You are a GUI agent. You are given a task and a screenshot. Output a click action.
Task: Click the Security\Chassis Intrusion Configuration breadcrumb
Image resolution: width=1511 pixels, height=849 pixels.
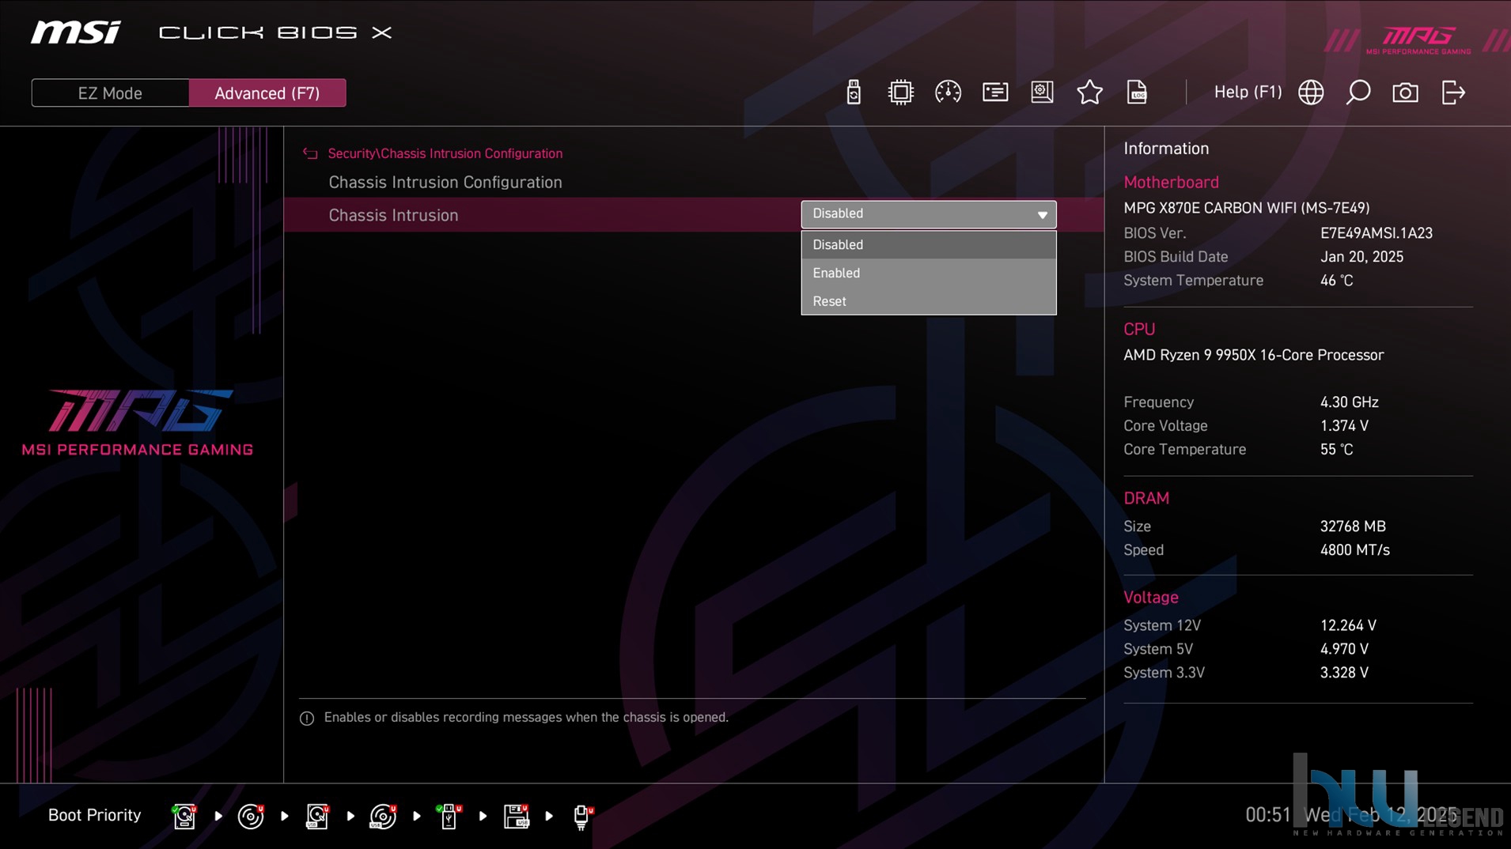point(445,153)
